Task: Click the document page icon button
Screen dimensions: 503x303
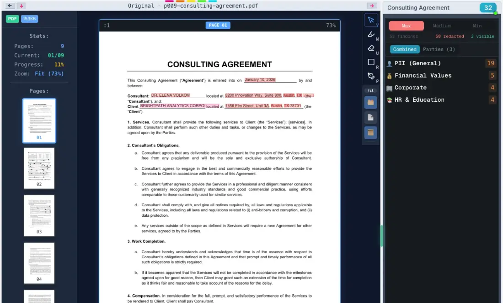Action: tap(370, 117)
